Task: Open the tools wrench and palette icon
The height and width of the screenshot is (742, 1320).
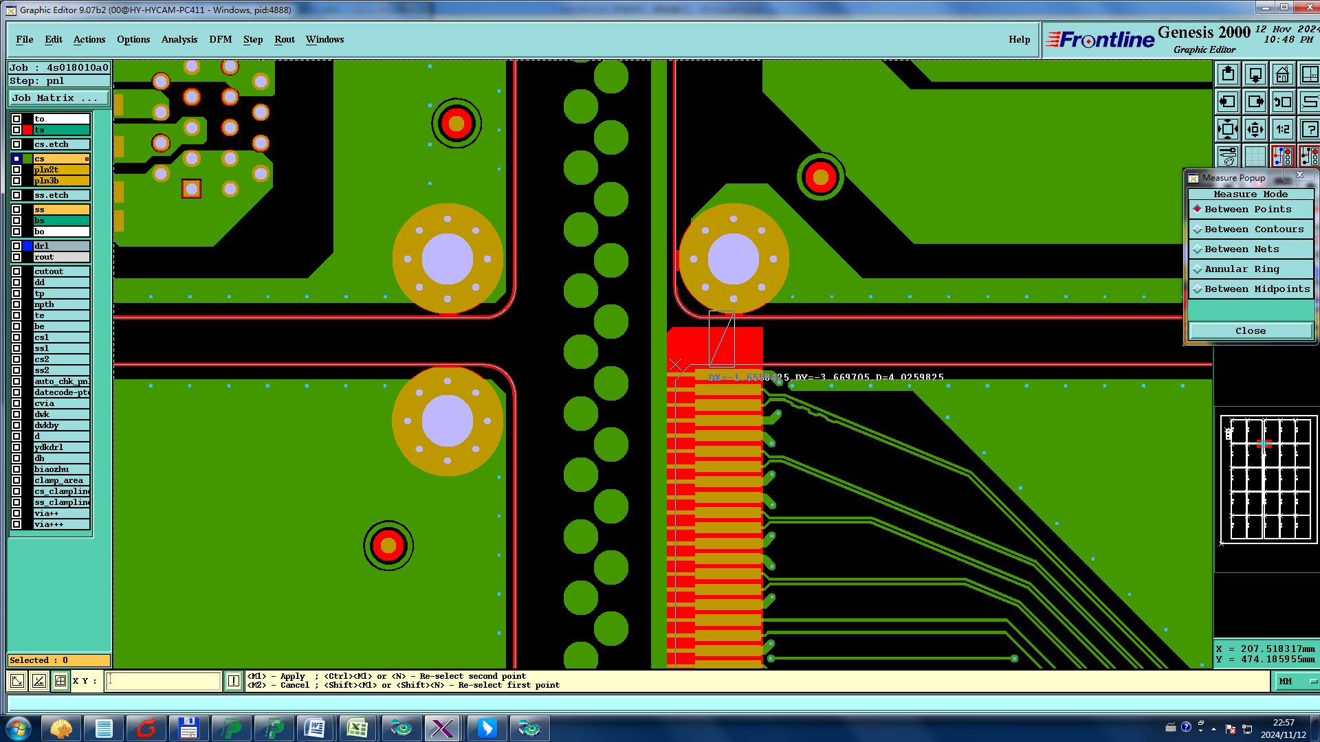Action: 1228,157
